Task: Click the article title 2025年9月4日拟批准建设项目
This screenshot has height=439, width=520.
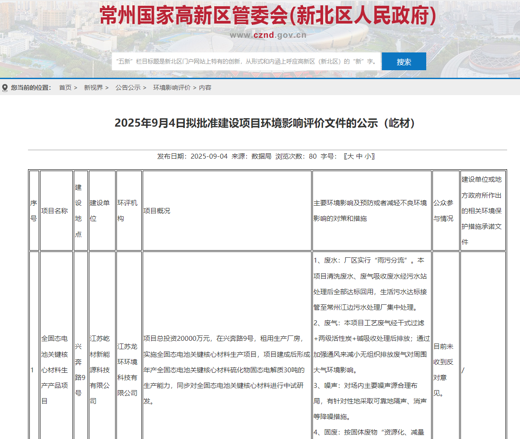Action: pos(264,123)
